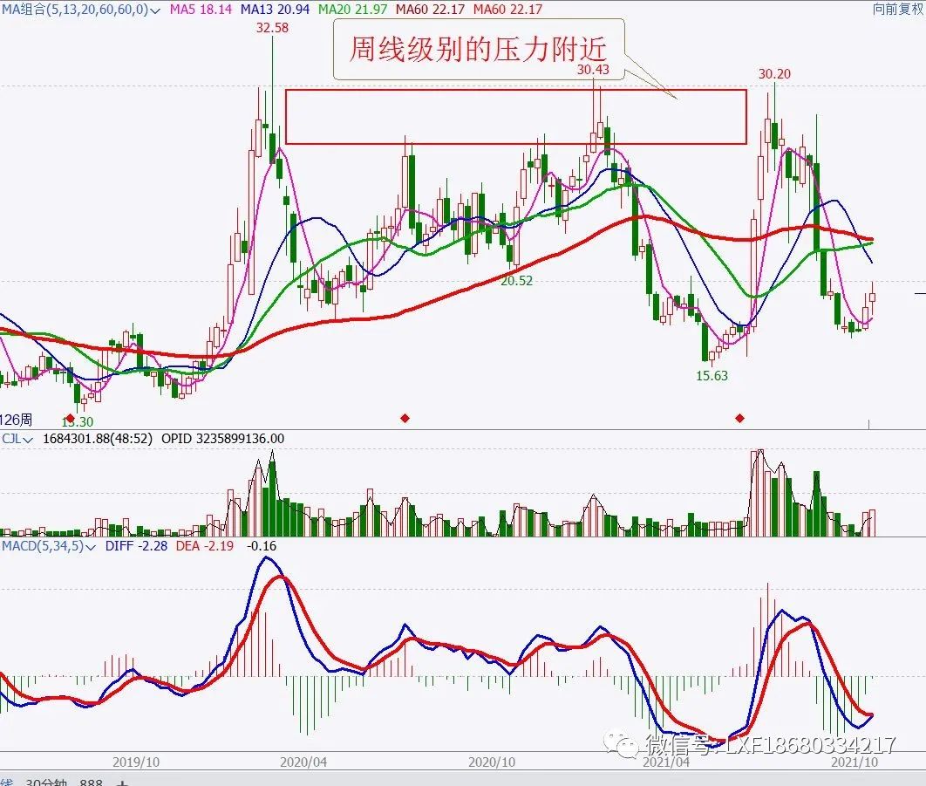Click the OPID 3235899136.00 value

[x=222, y=439]
